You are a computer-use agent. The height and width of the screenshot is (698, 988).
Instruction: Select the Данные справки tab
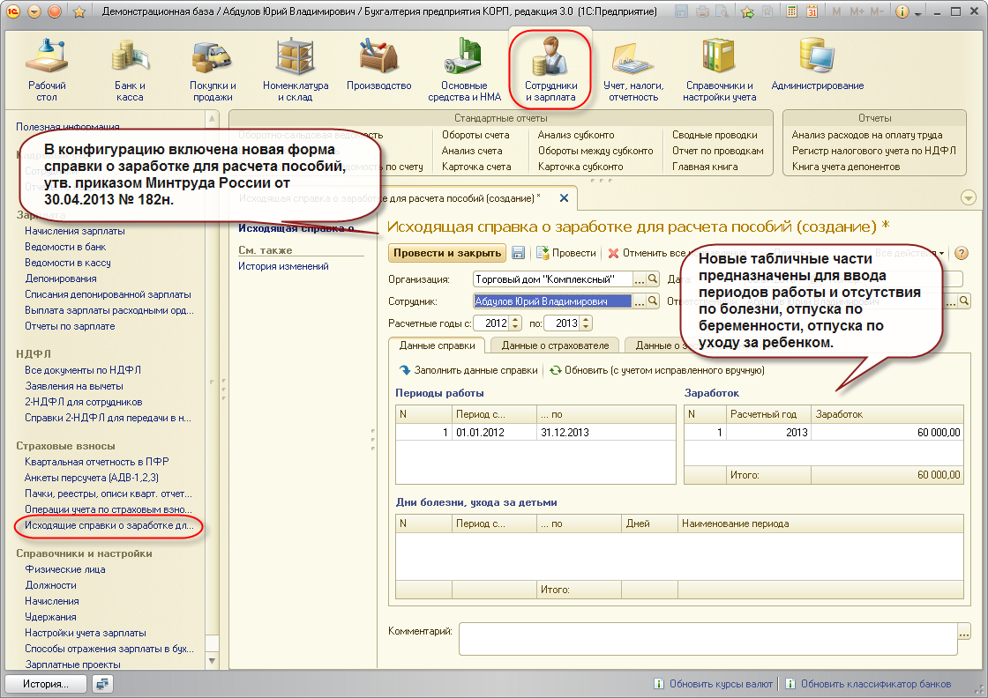click(x=438, y=345)
